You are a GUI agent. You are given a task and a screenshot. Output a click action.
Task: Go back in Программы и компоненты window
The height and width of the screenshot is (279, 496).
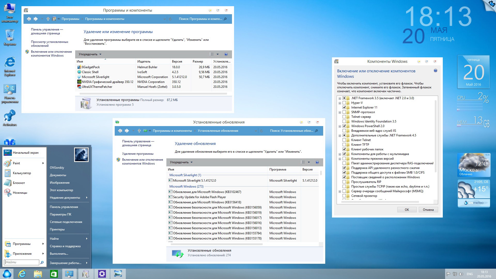point(29,19)
